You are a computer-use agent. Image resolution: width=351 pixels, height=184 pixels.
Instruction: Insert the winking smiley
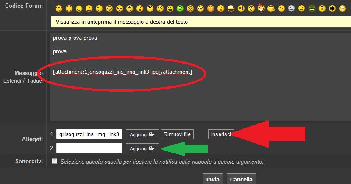99,9
